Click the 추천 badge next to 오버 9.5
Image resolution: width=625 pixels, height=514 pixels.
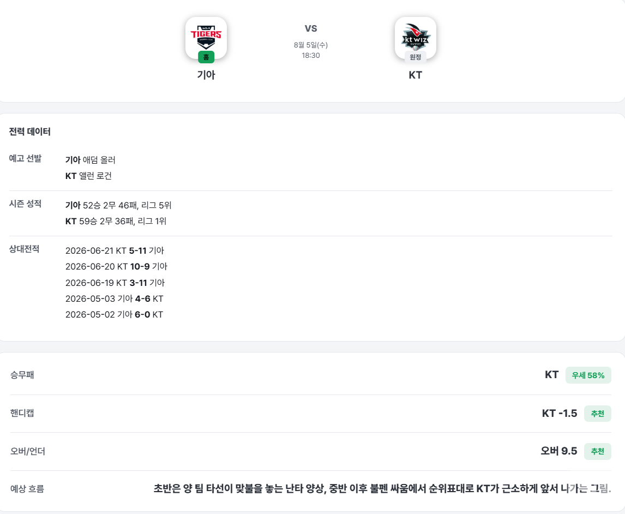pyautogui.click(x=598, y=451)
